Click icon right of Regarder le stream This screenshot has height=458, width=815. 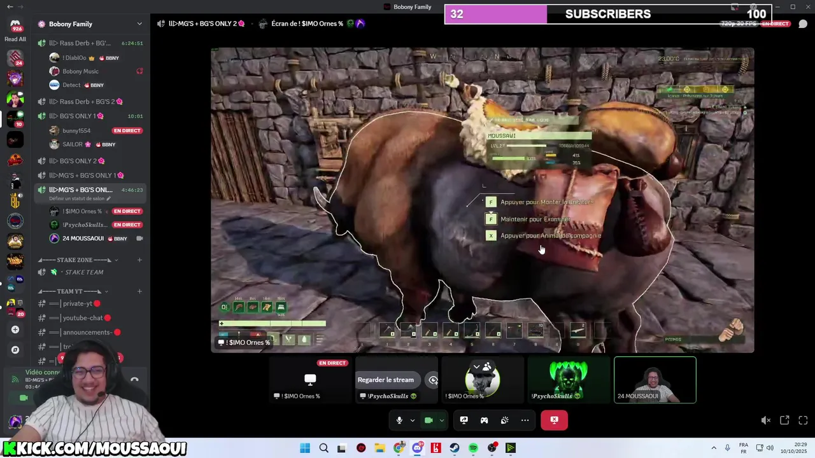pyautogui.click(x=433, y=380)
